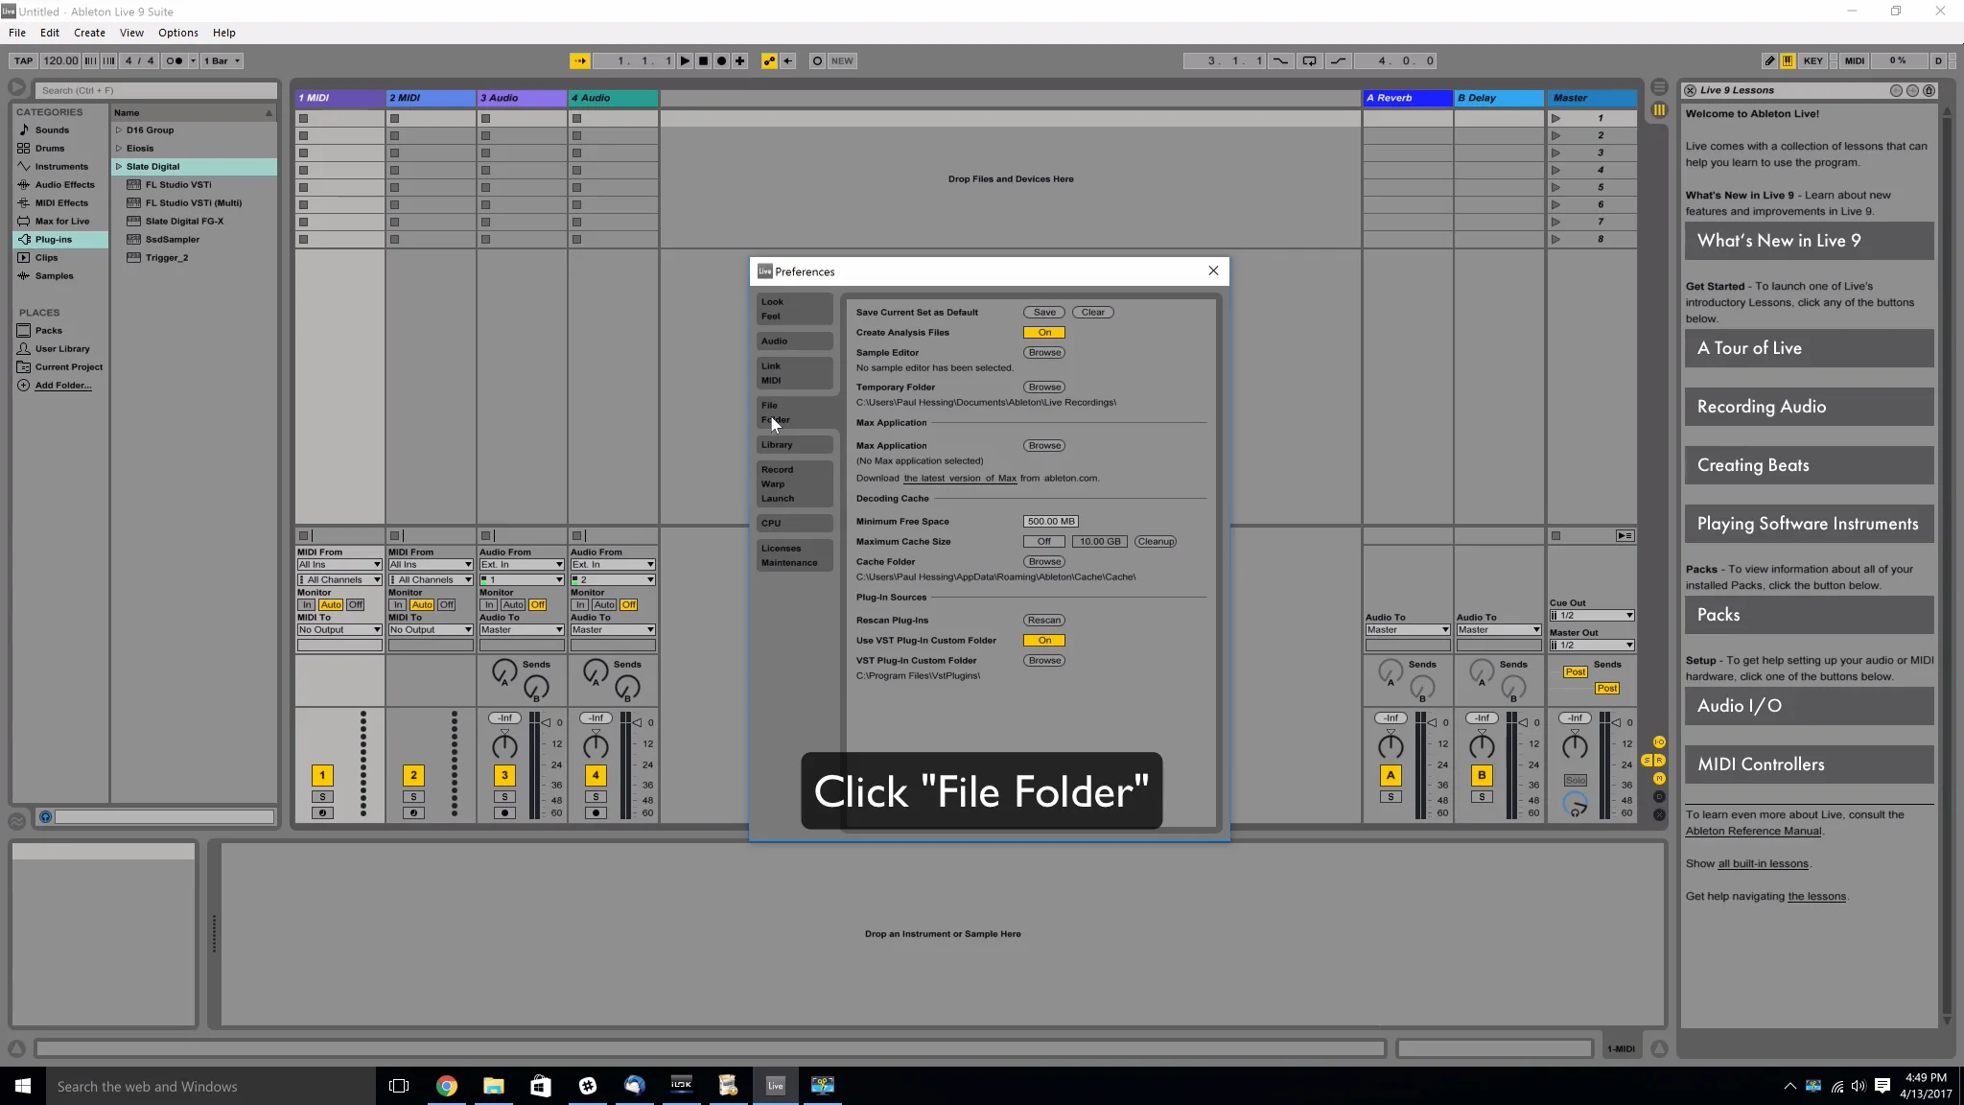Image resolution: width=1964 pixels, height=1105 pixels.
Task: Toggle Create Analysis Files setting
Action: tap(1043, 333)
